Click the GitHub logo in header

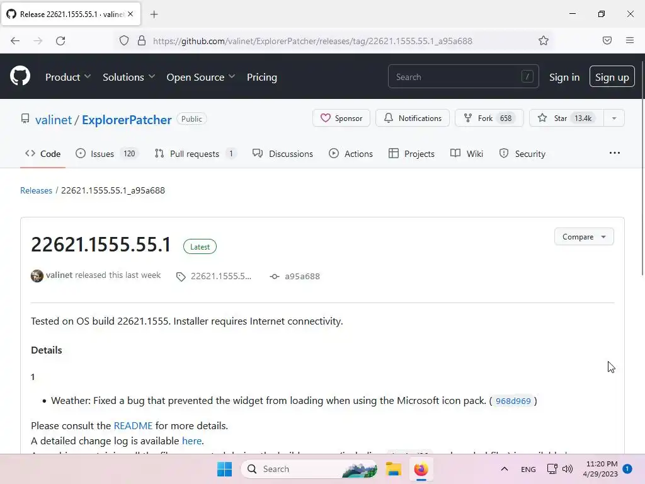(20, 76)
